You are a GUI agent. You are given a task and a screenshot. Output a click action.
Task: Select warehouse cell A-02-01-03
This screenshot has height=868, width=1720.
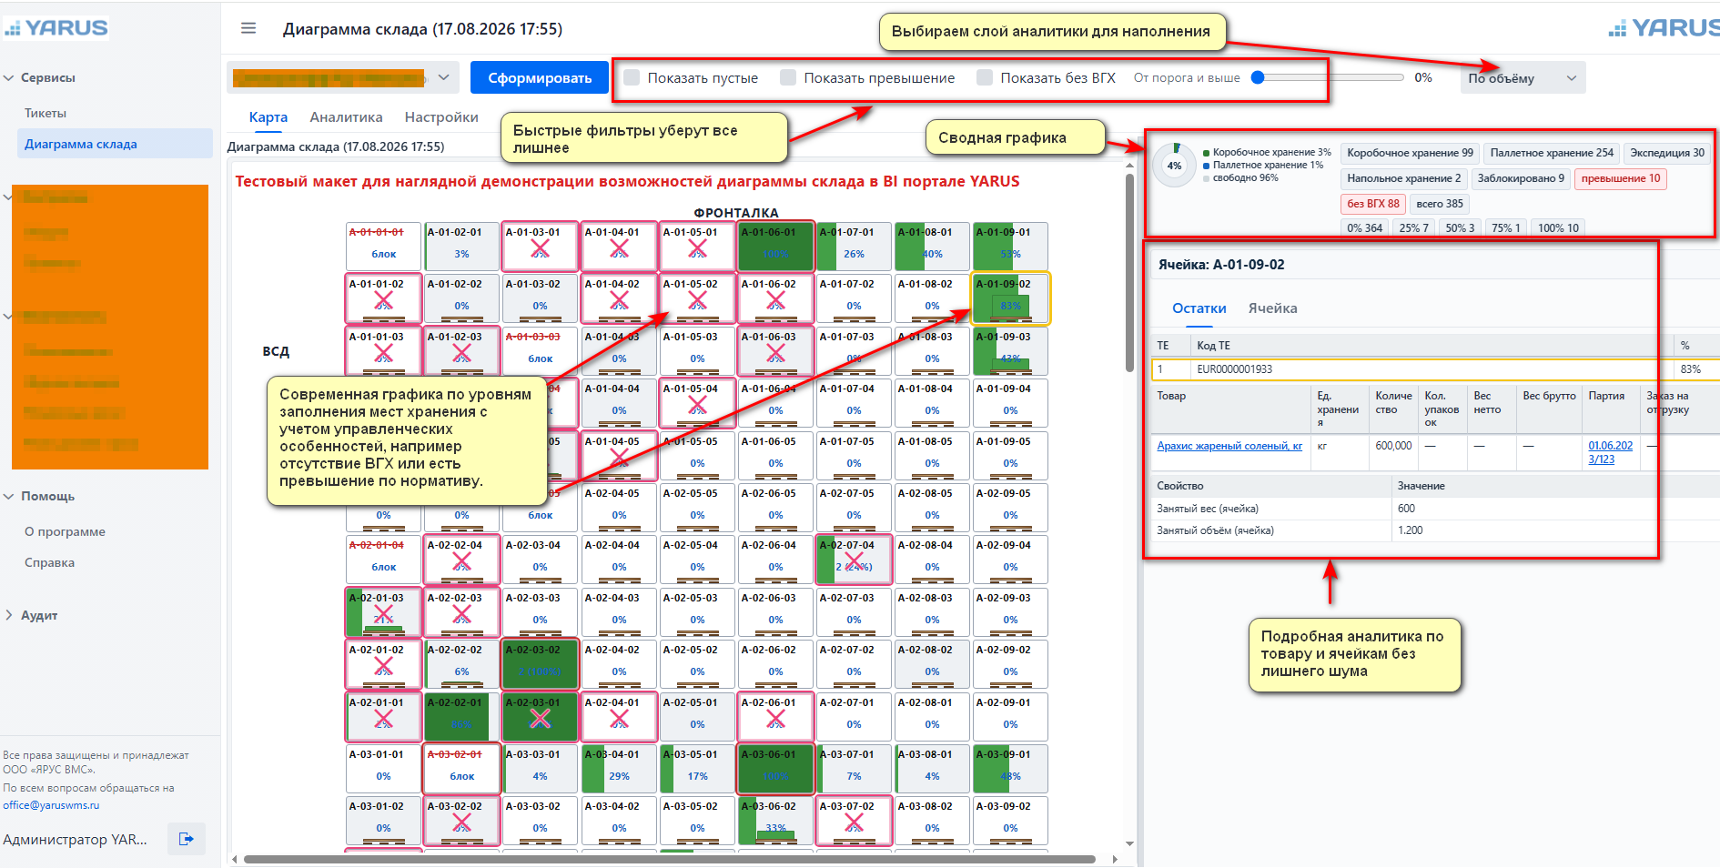(x=383, y=611)
